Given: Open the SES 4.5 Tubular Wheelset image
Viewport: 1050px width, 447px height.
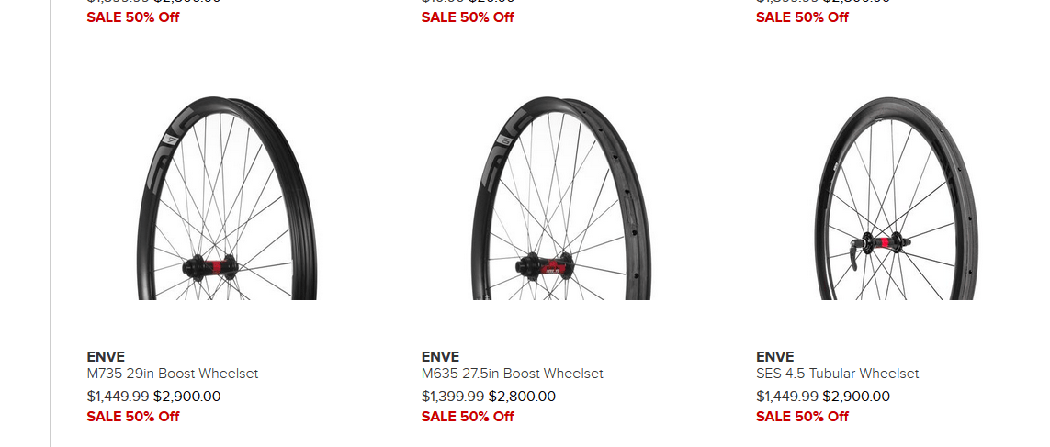Looking at the screenshot, I should click(x=896, y=196).
